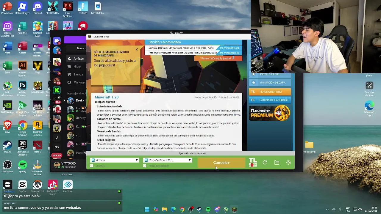
Task: Open mods kalvin desktop folder
Action: pyautogui.click(x=309, y=147)
